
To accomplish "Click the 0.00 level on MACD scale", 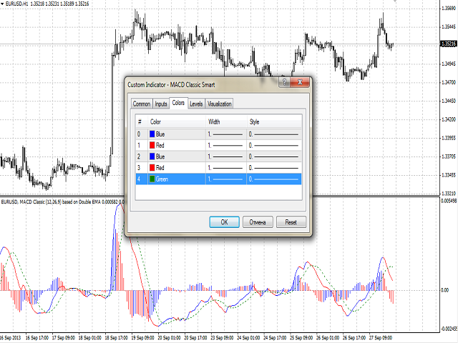I will 444,290.
